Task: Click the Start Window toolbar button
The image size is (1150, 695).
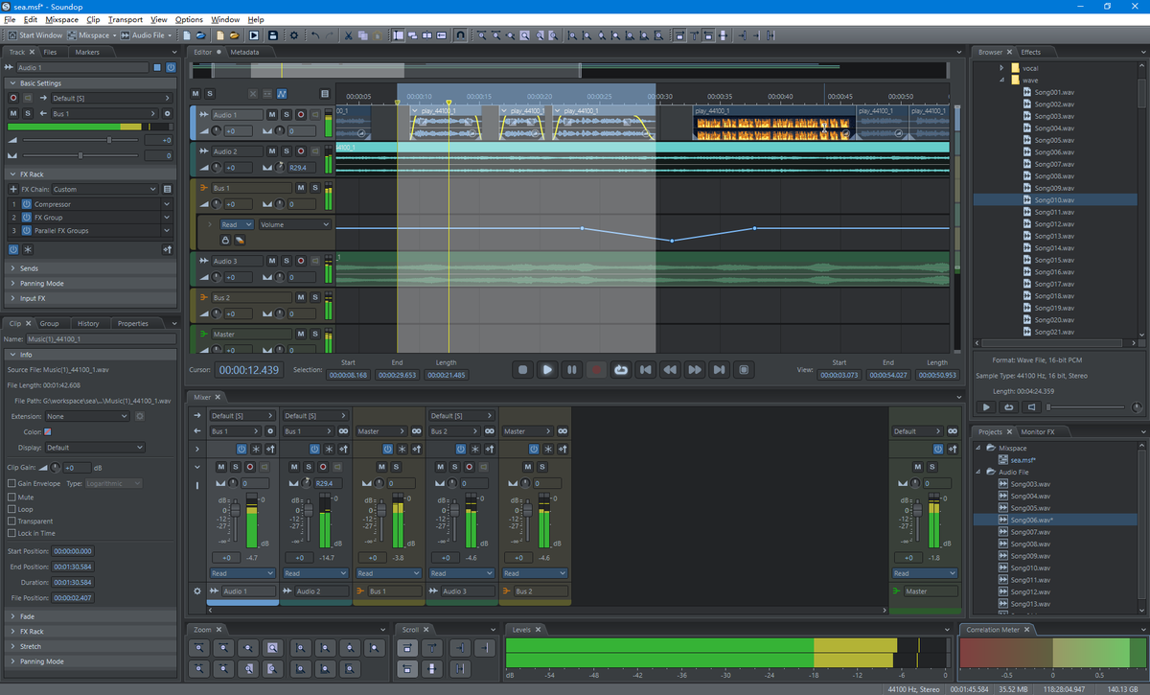Action: 34,35
